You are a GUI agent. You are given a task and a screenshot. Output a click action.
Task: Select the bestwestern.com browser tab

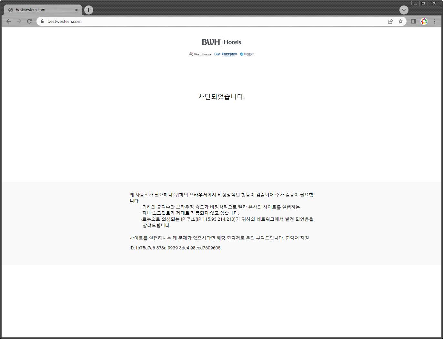coord(39,10)
